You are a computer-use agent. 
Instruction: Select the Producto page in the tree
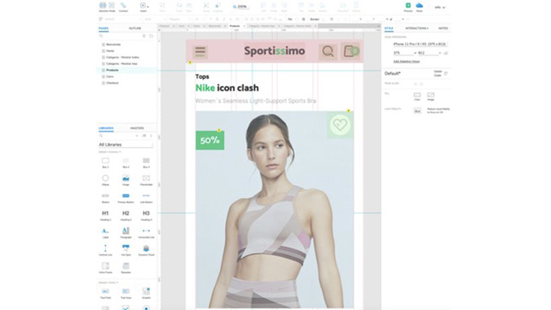(x=112, y=70)
